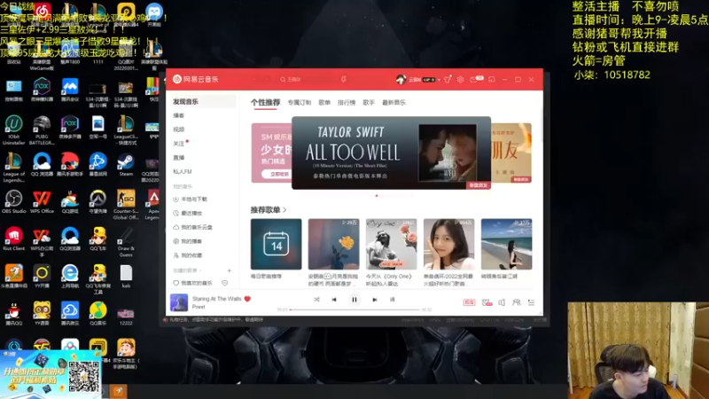The width and height of the screenshot is (709, 399).
Task: Toggle shuffle play mode in player bar
Action: coord(316,300)
